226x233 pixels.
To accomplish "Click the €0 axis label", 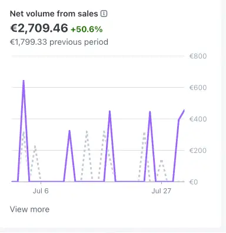I will pyautogui.click(x=194, y=182).
